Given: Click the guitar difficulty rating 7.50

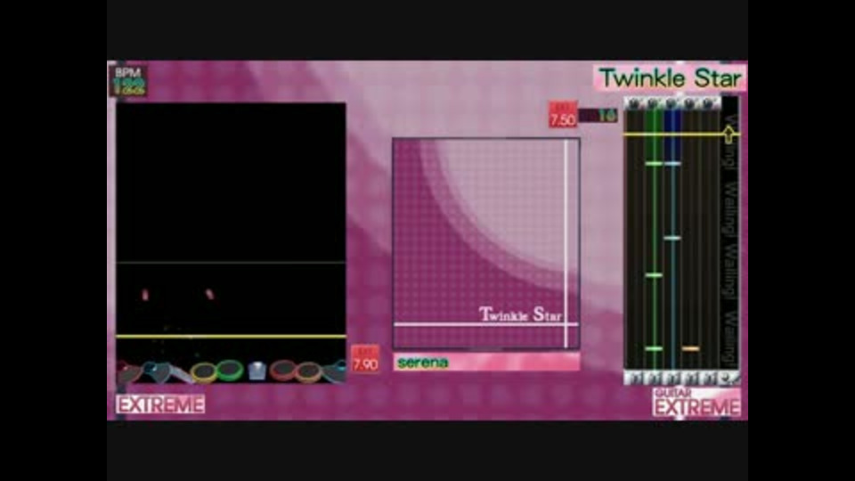Looking at the screenshot, I should pos(563,115).
